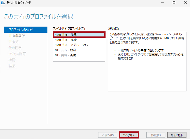Click the 前へ(P) button
The image size is (190, 139).
pyautogui.click(x=108, y=135)
